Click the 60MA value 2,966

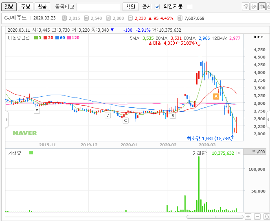pos(204,38)
